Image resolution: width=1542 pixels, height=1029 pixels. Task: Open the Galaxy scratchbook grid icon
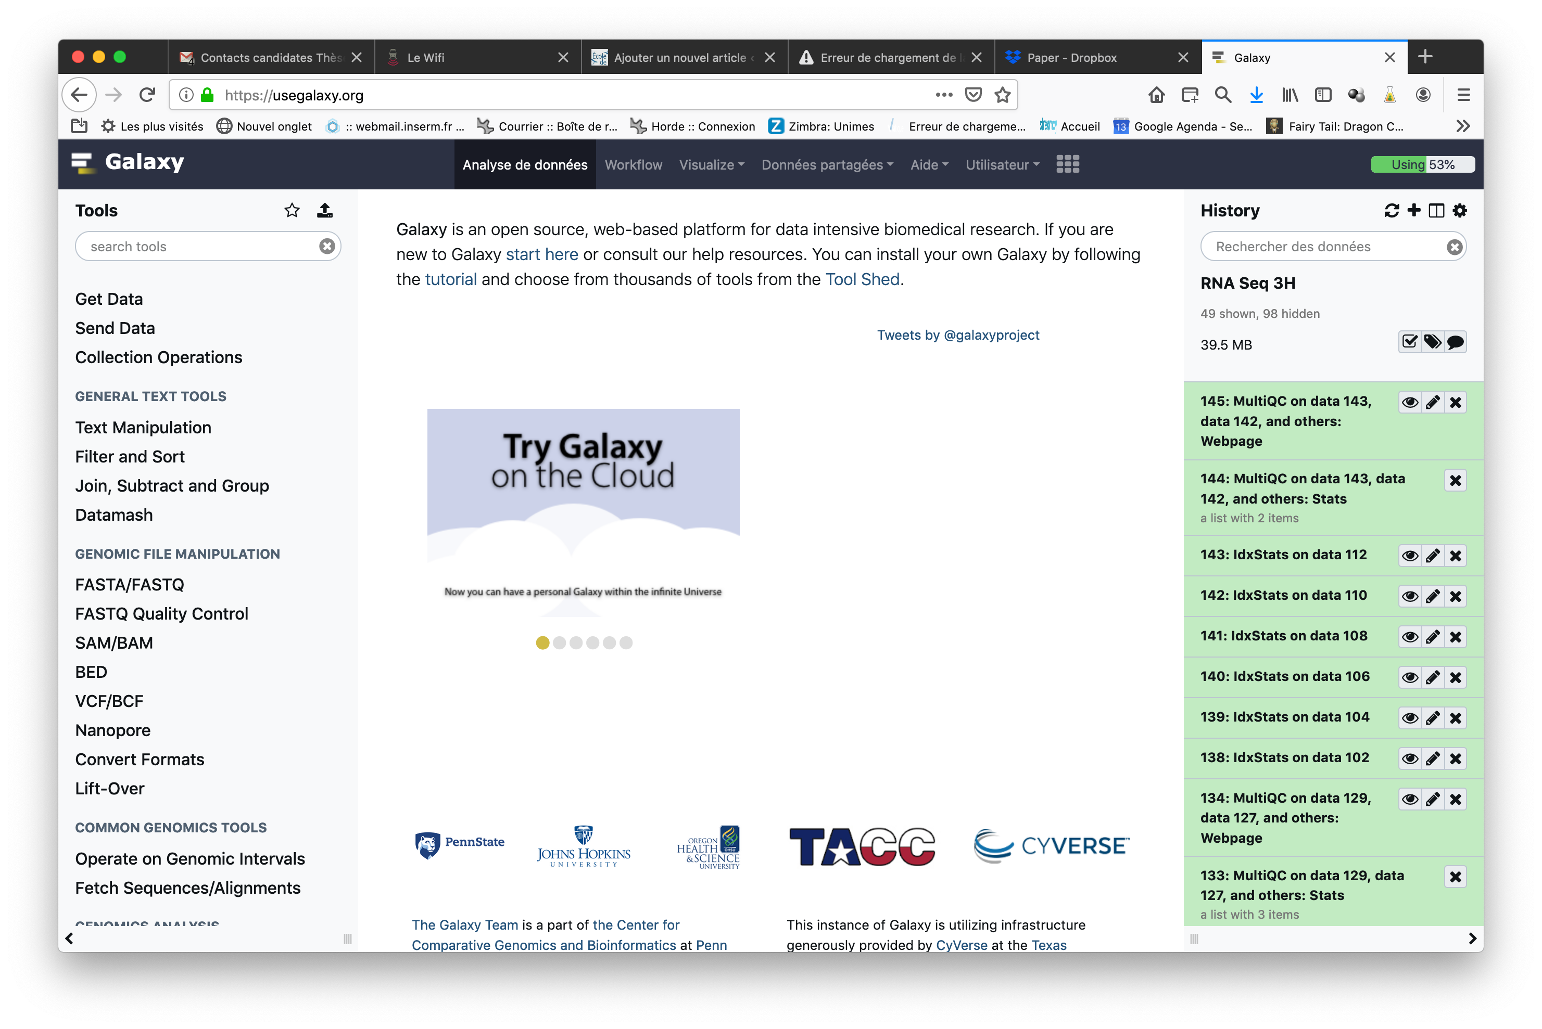coord(1067,164)
